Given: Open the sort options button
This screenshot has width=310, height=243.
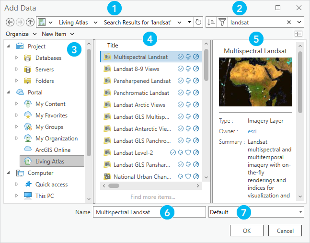Looking at the screenshot, I should [x=211, y=23].
